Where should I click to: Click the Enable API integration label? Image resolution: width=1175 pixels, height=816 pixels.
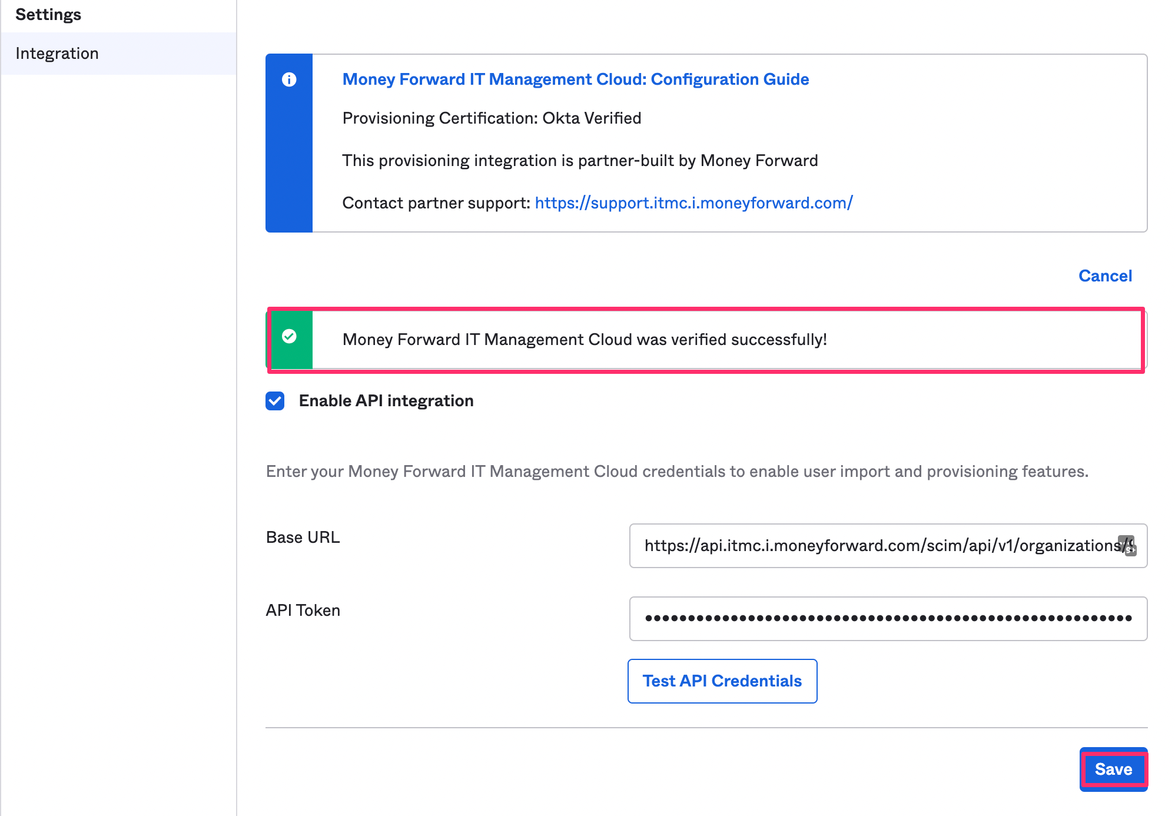(386, 401)
